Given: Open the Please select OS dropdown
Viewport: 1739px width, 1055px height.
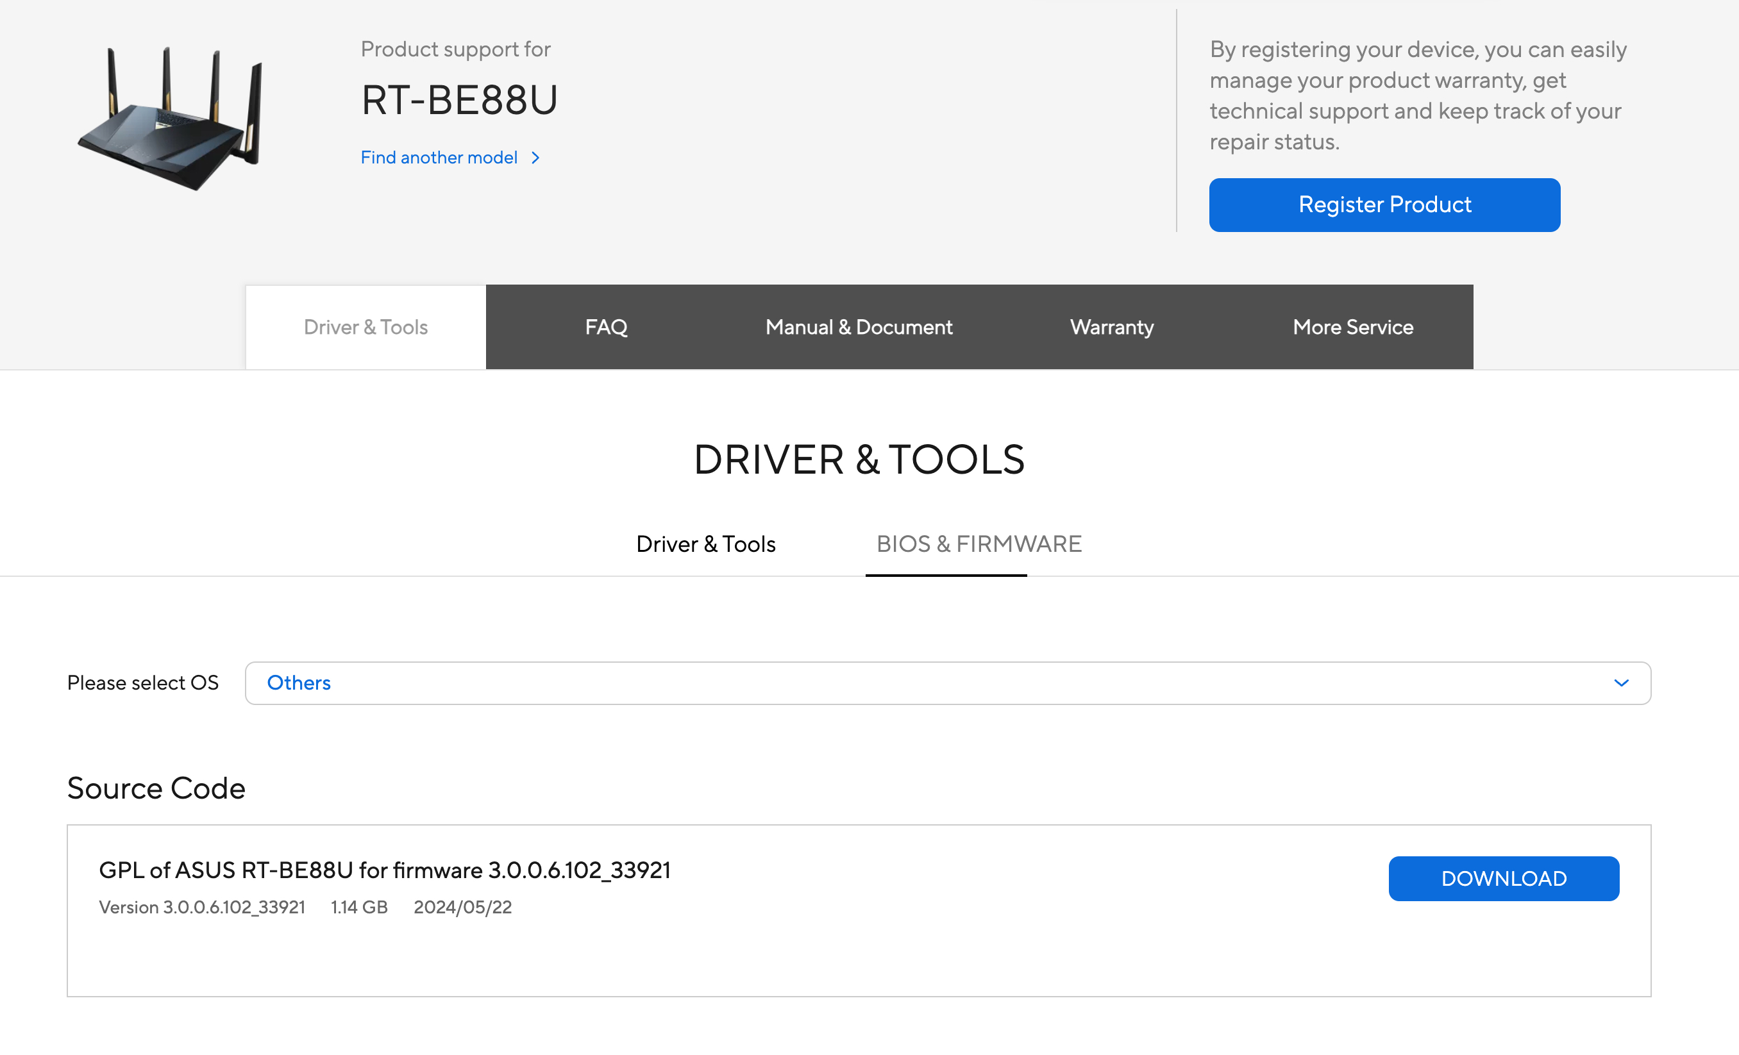Looking at the screenshot, I should (948, 683).
